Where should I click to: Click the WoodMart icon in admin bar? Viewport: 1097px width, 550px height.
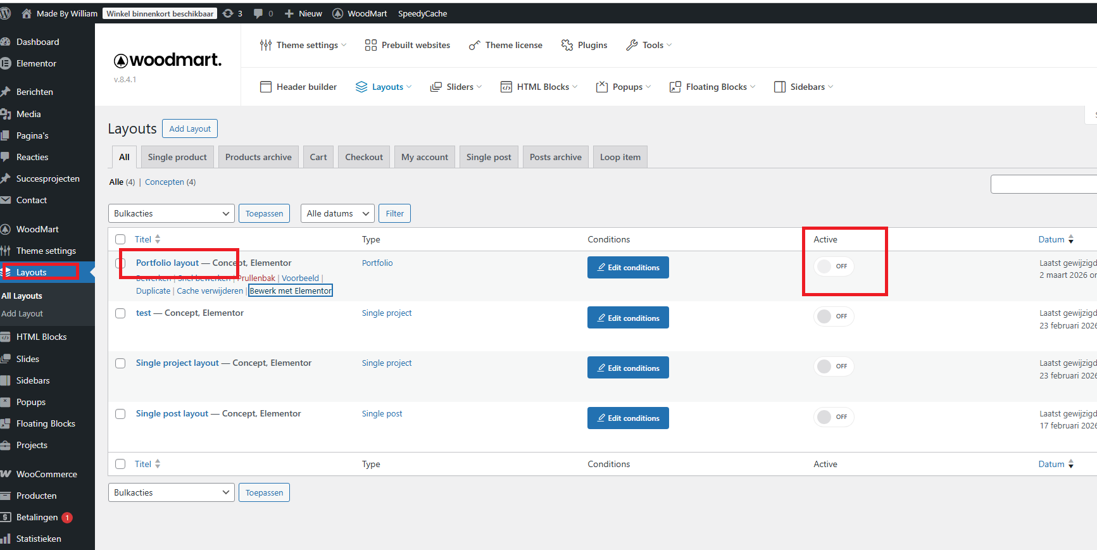(x=338, y=13)
